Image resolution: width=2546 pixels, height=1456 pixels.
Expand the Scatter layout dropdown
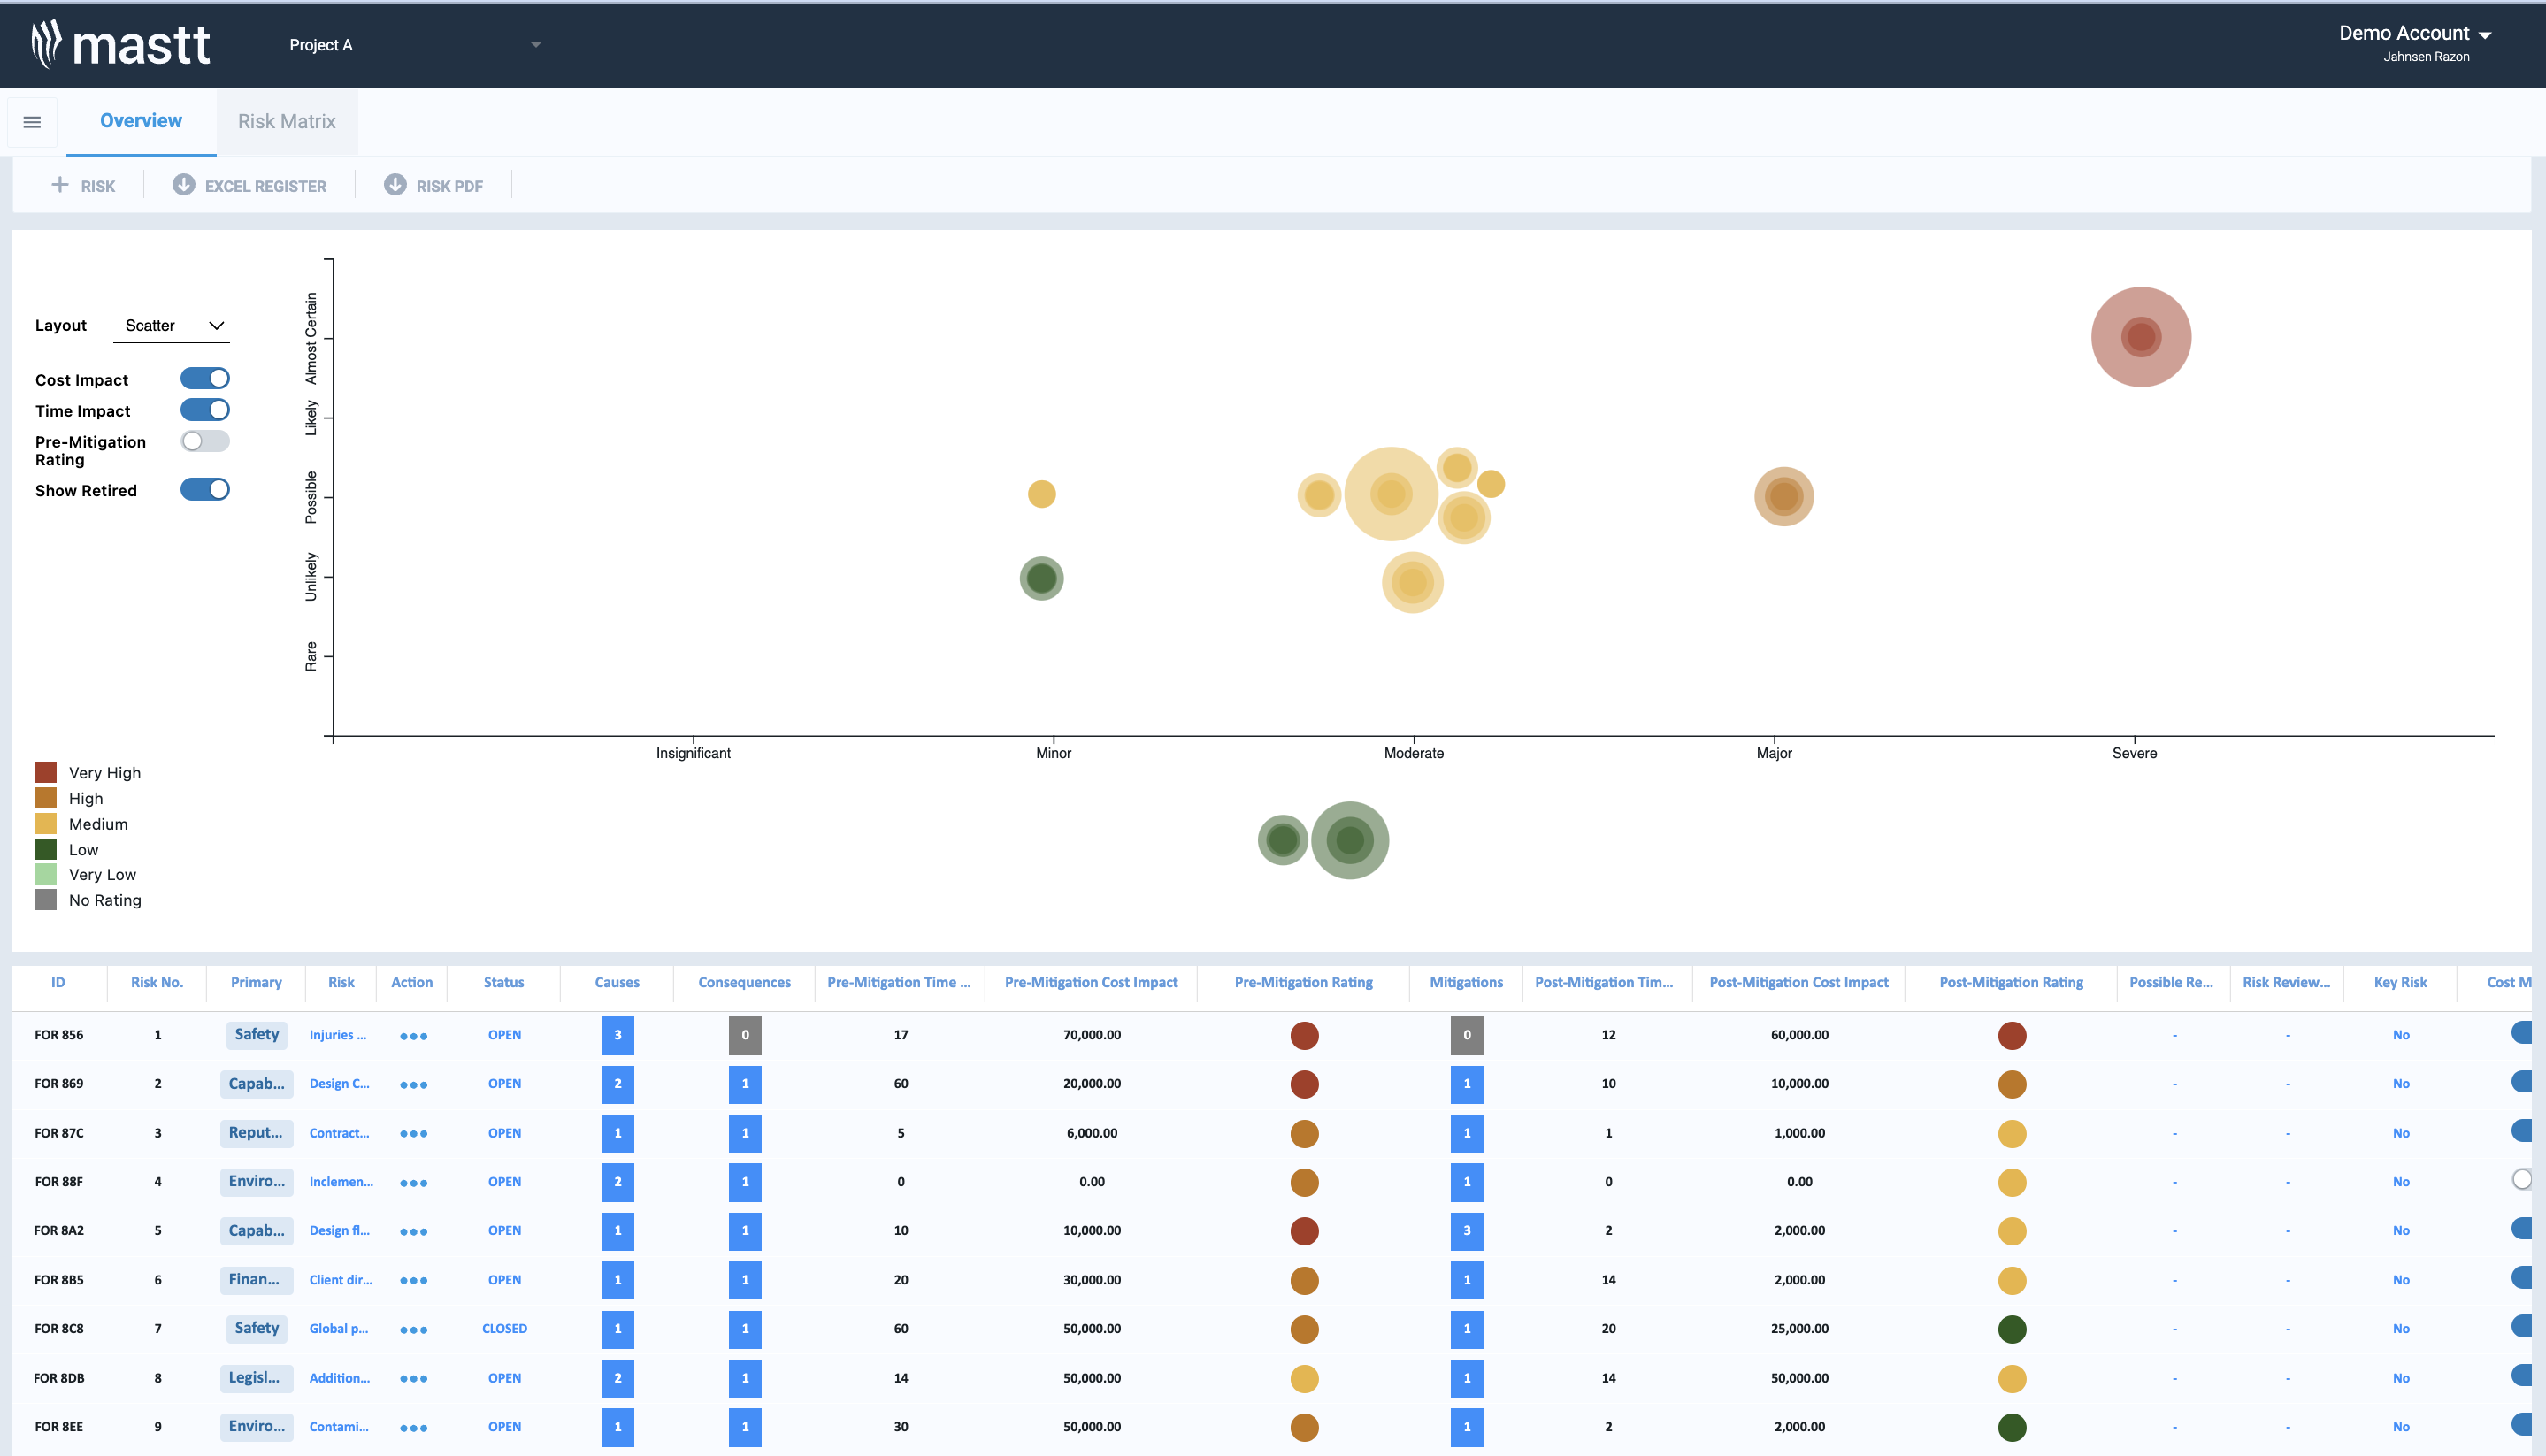click(172, 326)
